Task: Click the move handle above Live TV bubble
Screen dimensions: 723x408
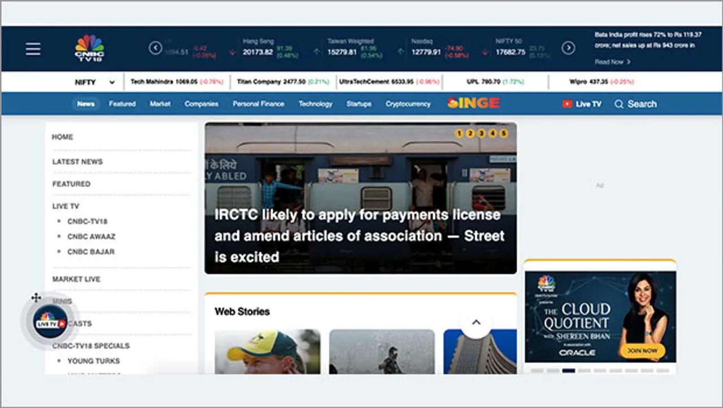Action: [x=36, y=297]
